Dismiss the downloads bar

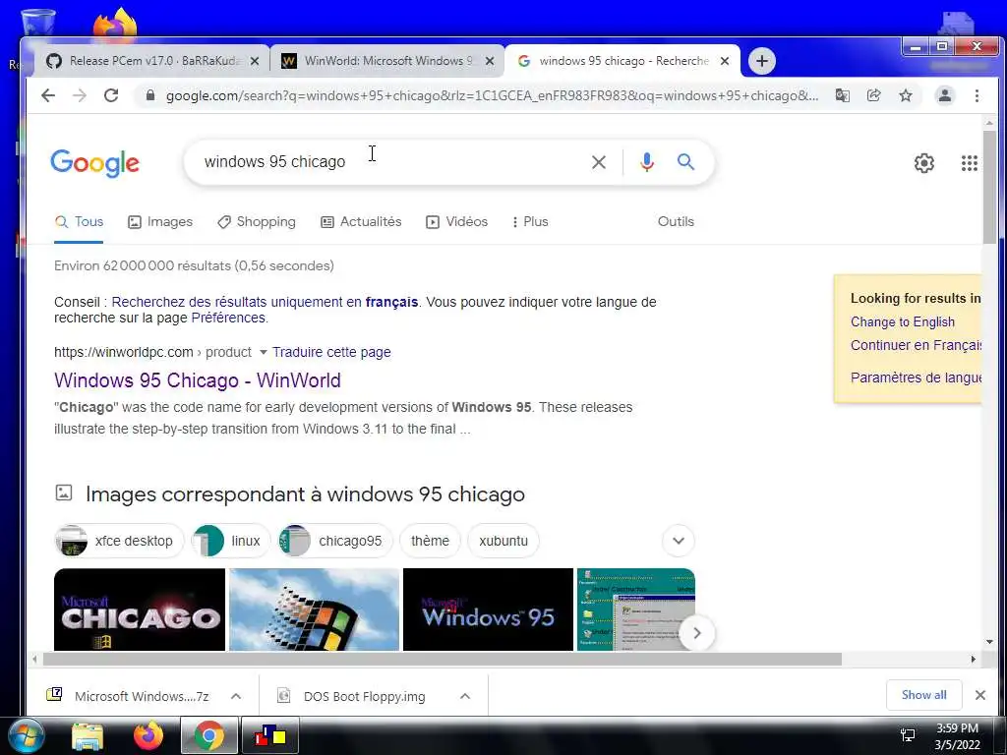980,695
